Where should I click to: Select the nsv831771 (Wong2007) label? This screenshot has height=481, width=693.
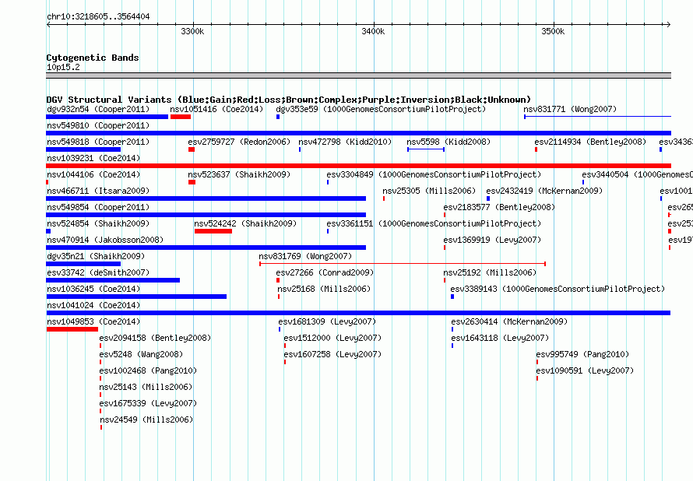coord(570,109)
